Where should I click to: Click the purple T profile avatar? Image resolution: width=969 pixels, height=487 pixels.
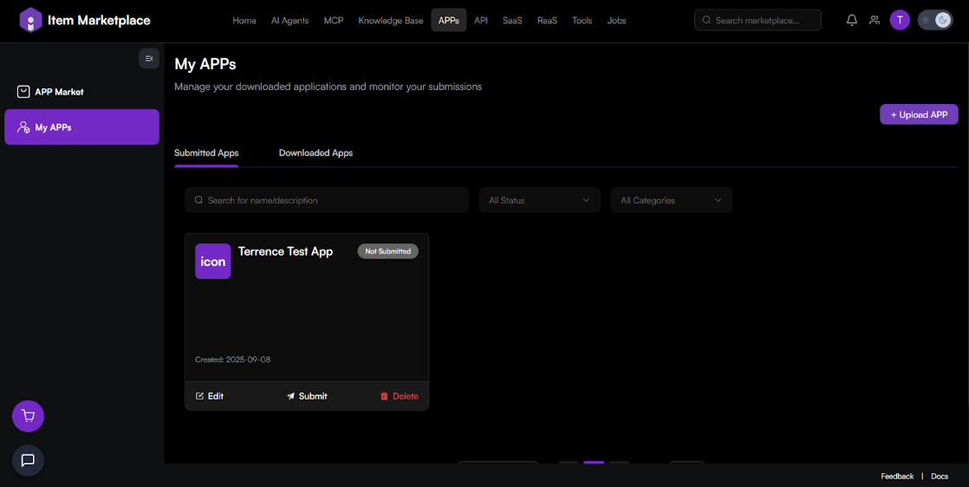click(900, 20)
